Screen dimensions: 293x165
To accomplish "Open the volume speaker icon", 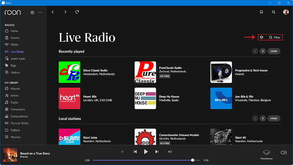I will click(x=284, y=153).
